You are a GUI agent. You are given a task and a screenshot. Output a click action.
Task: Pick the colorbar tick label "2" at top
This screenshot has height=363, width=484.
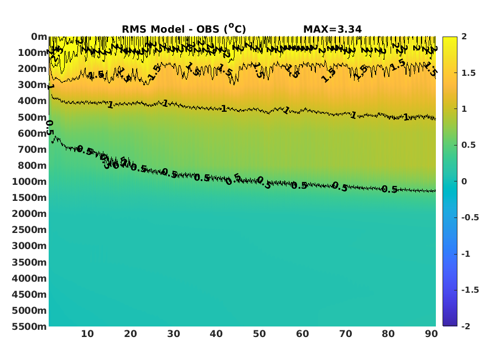pos(464,37)
